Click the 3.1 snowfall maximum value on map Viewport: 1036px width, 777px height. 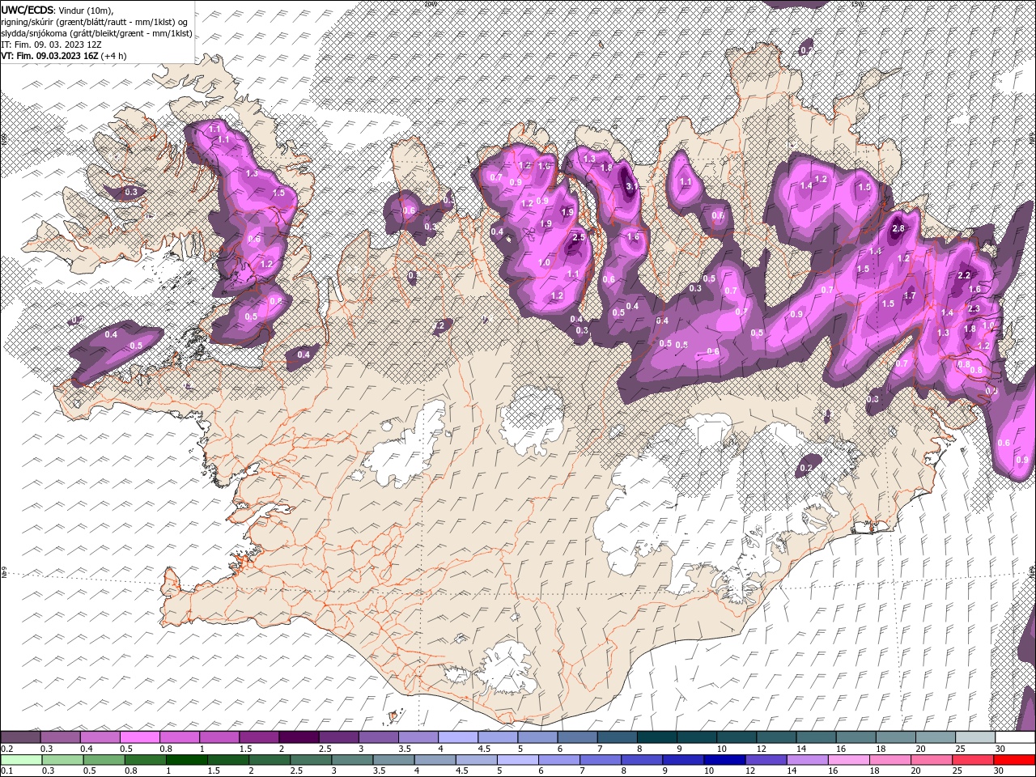pos(632,185)
